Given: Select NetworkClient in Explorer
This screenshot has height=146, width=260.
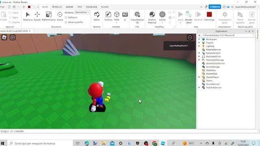Looking at the screenshot, I should click(x=213, y=53).
